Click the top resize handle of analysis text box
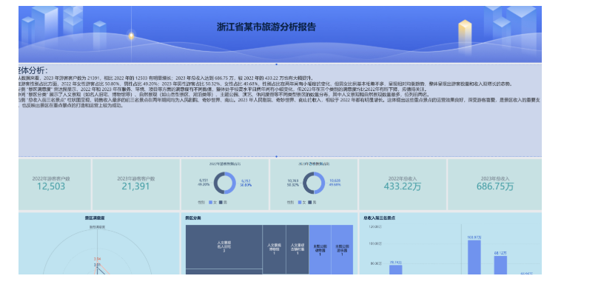The height and width of the screenshot is (290, 601). coord(276,64)
